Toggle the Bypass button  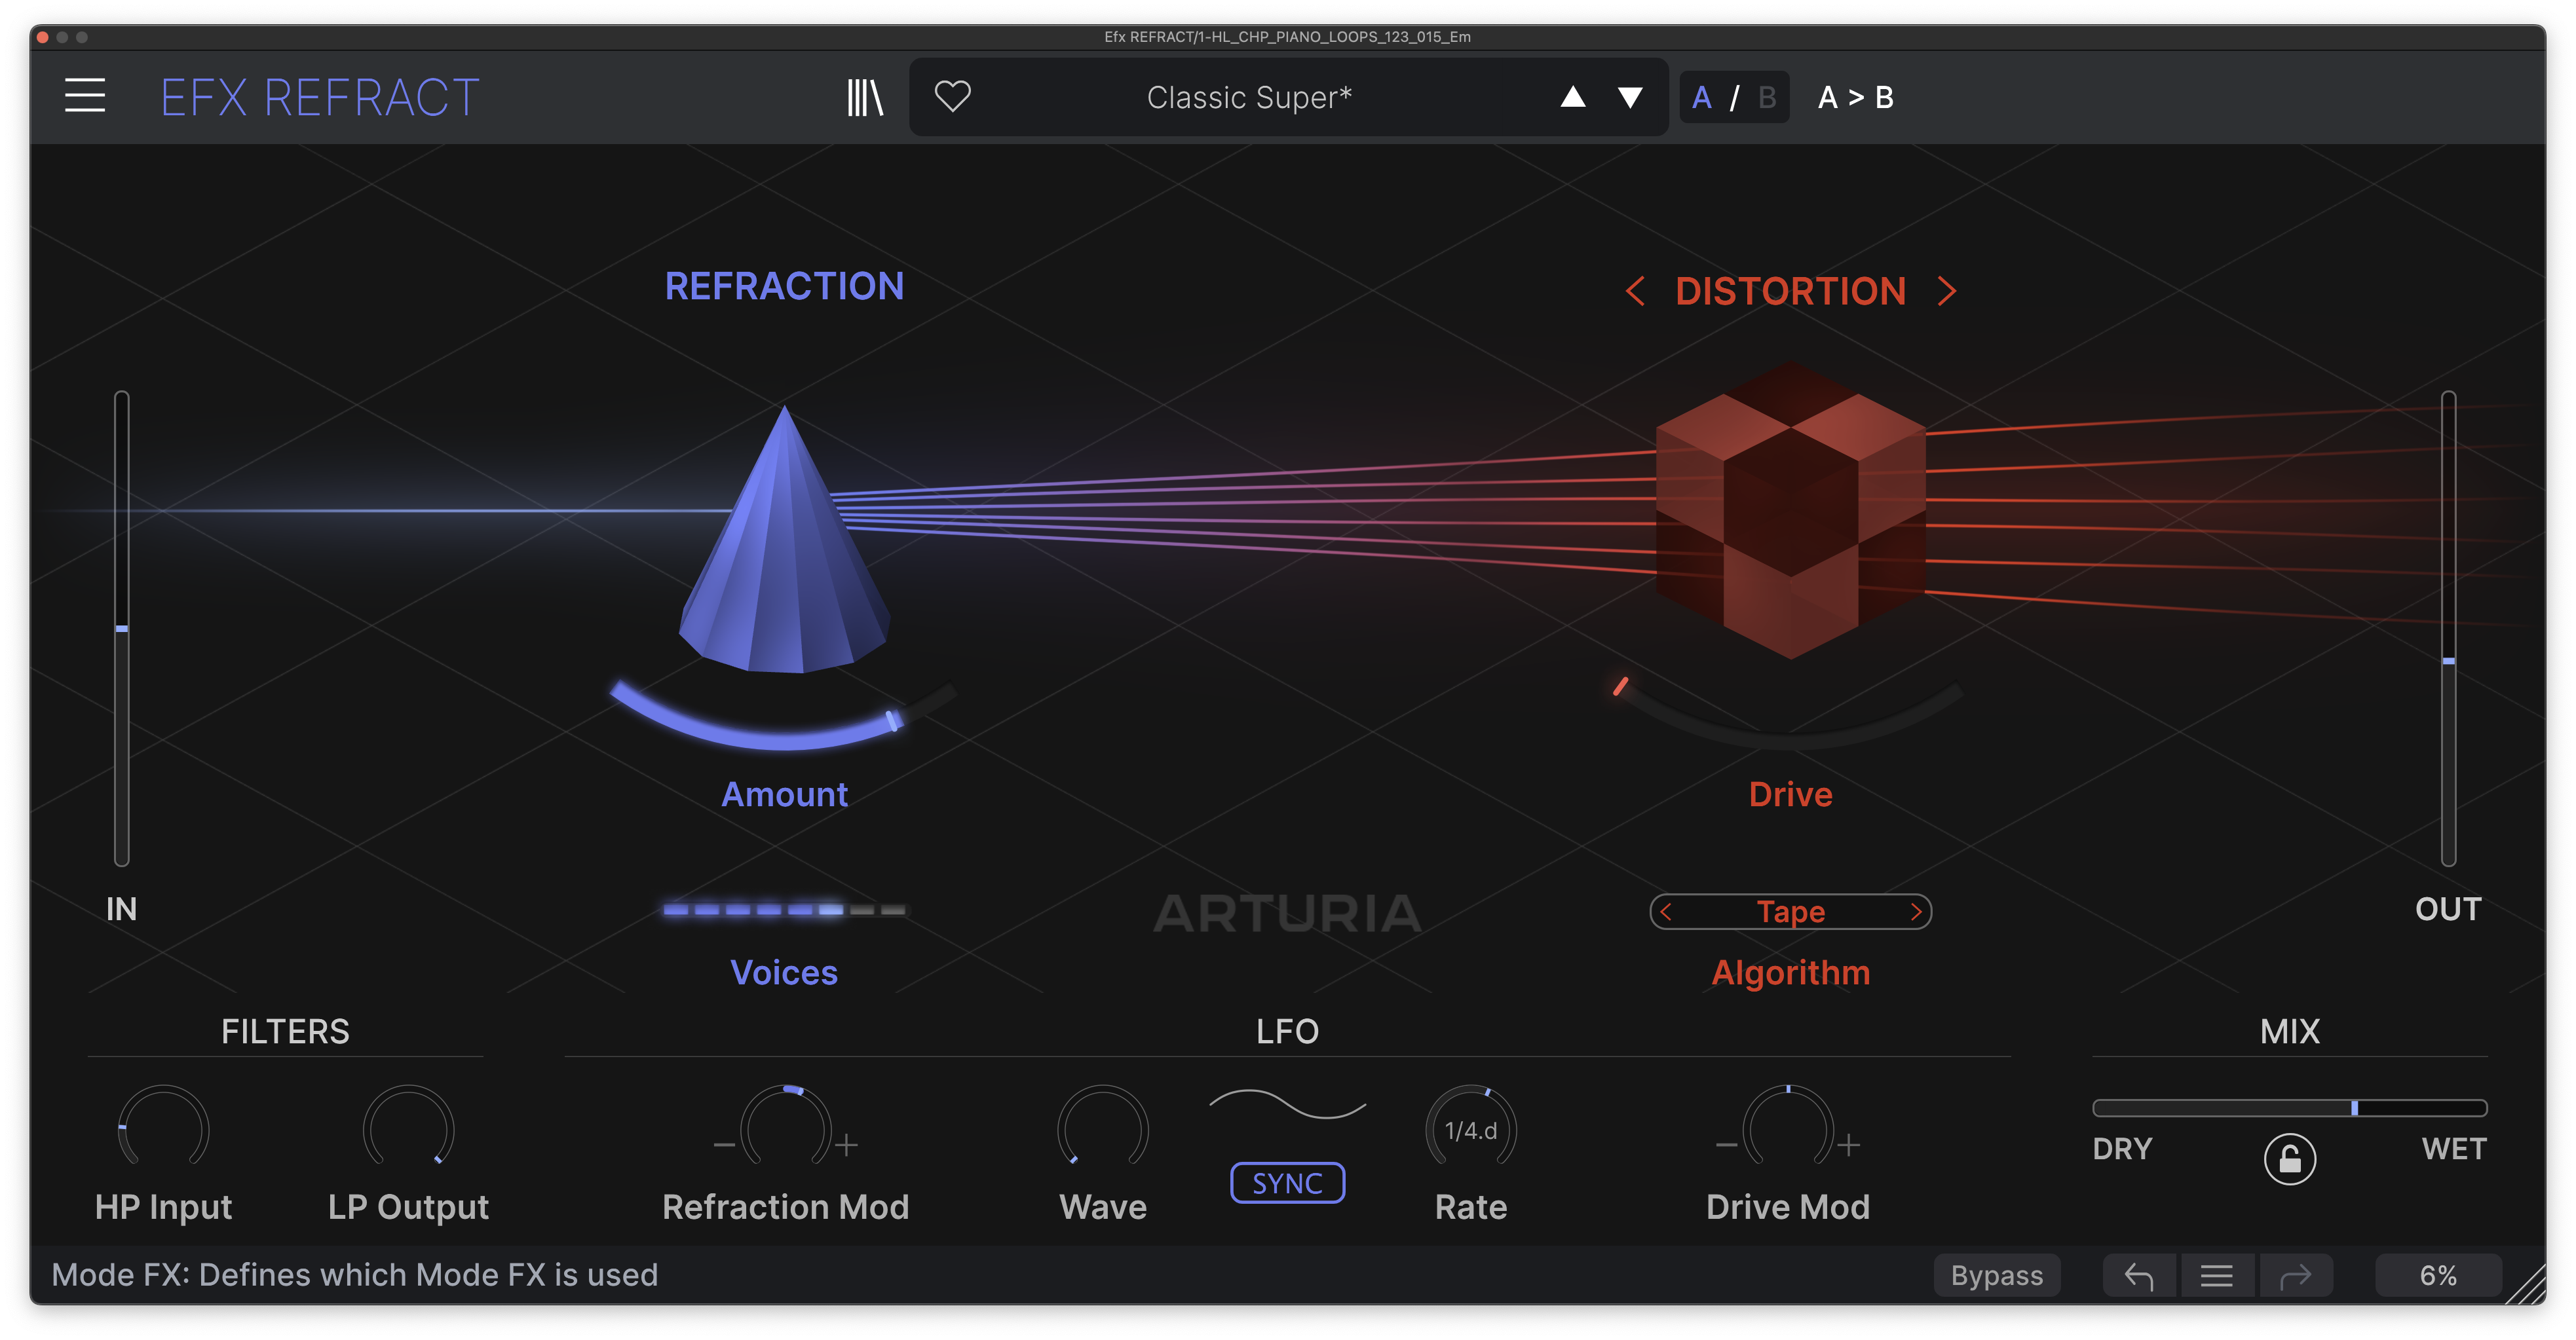tap(1996, 1276)
